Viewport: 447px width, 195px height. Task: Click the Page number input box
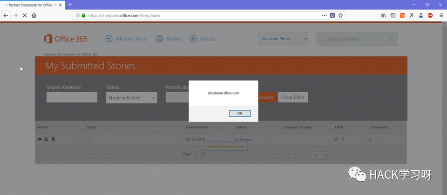tap(196, 154)
